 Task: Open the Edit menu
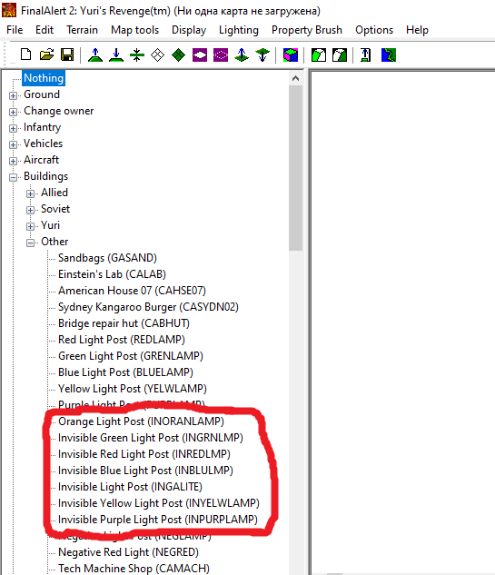[45, 30]
